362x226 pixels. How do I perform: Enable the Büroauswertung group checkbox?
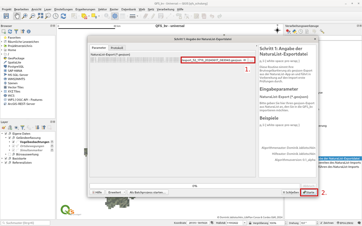(x=10, y=154)
